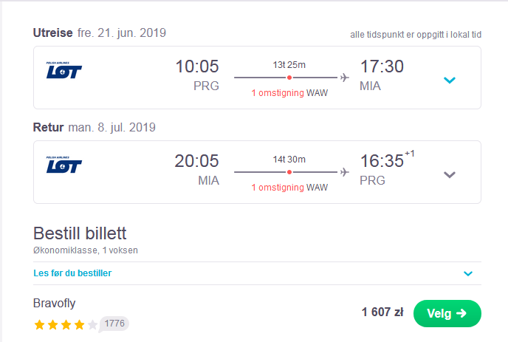Open the Les før du bestiller link
Viewport: 508px width, 342px height.
tap(72, 273)
